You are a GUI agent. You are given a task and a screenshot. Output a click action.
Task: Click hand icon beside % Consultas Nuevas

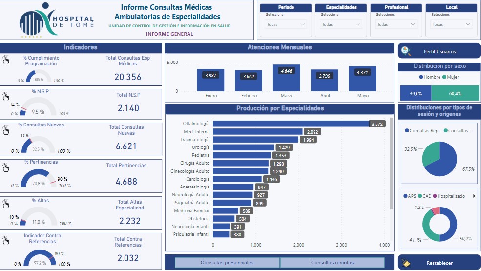coord(6,130)
